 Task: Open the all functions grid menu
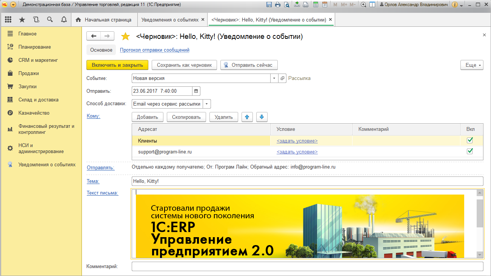click(x=8, y=19)
